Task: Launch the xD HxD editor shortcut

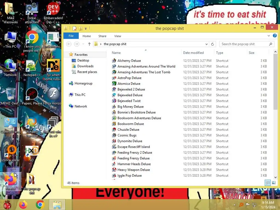Action: click(x=32, y=153)
